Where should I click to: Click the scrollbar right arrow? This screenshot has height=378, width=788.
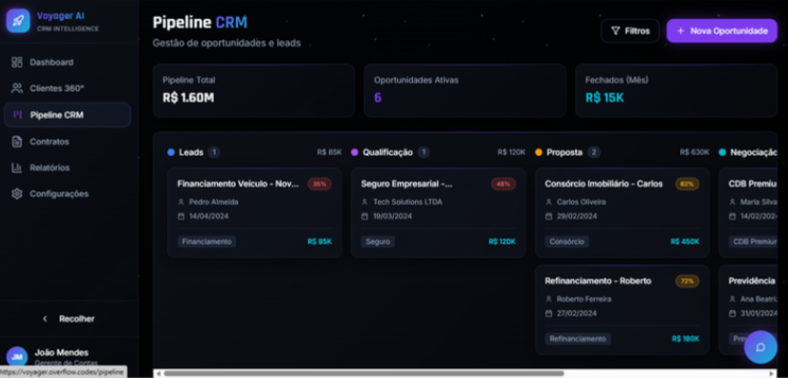pyautogui.click(x=772, y=373)
